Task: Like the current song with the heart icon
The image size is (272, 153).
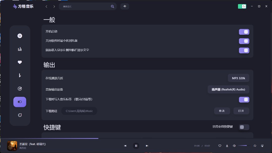Action: click(220, 146)
